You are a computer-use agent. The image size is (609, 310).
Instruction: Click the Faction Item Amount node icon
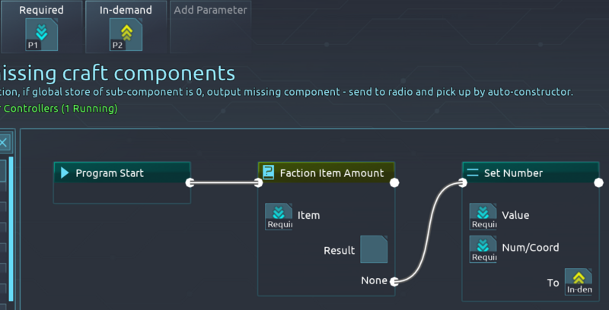coord(268,173)
